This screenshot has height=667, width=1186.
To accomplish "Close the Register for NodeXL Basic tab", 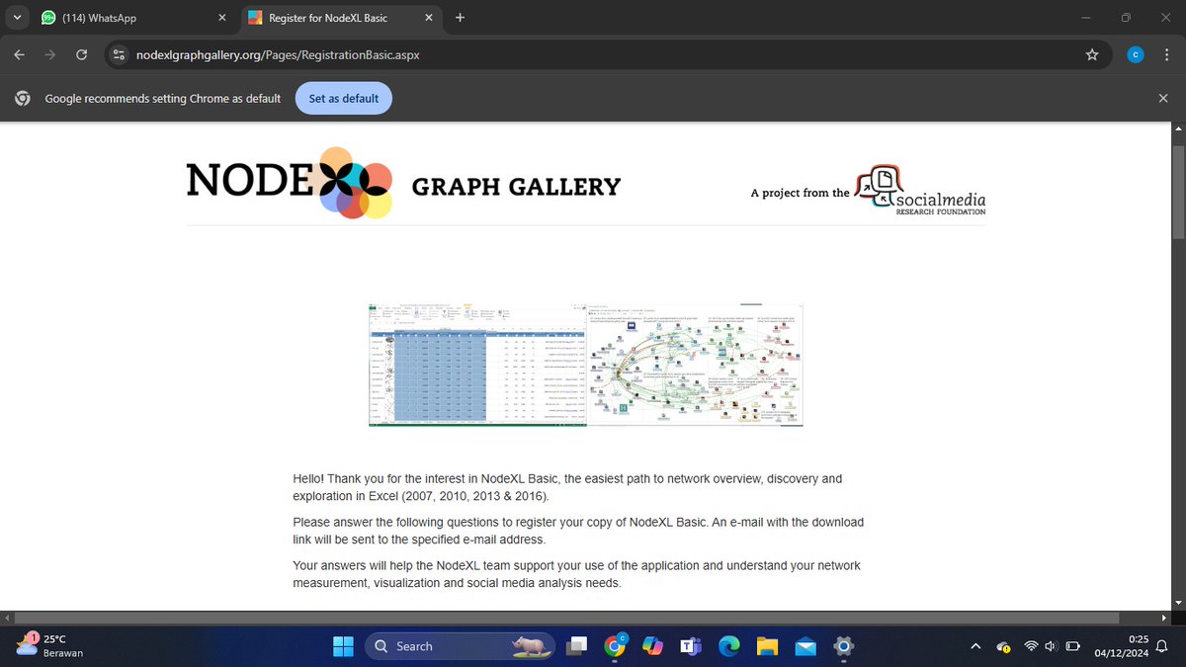I will point(427,18).
